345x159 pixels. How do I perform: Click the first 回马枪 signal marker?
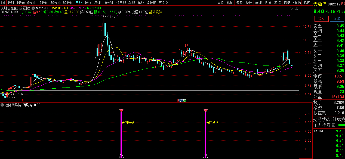121,110
